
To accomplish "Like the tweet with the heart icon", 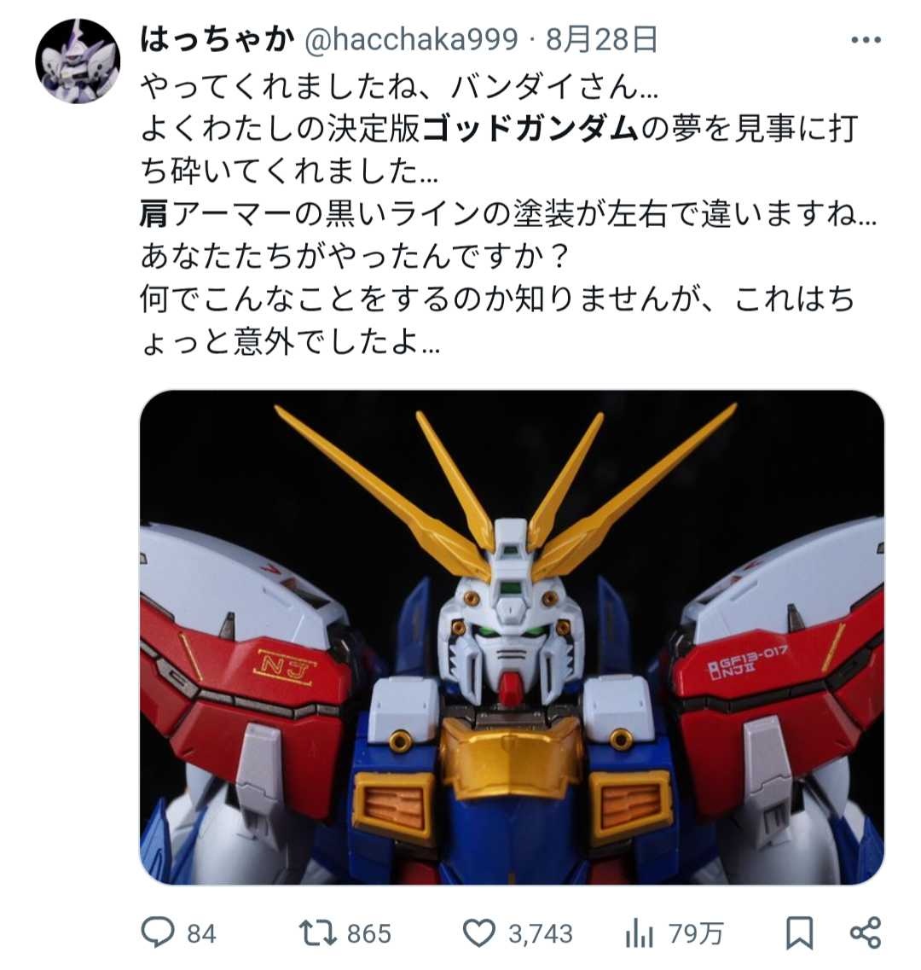I will tap(479, 932).
